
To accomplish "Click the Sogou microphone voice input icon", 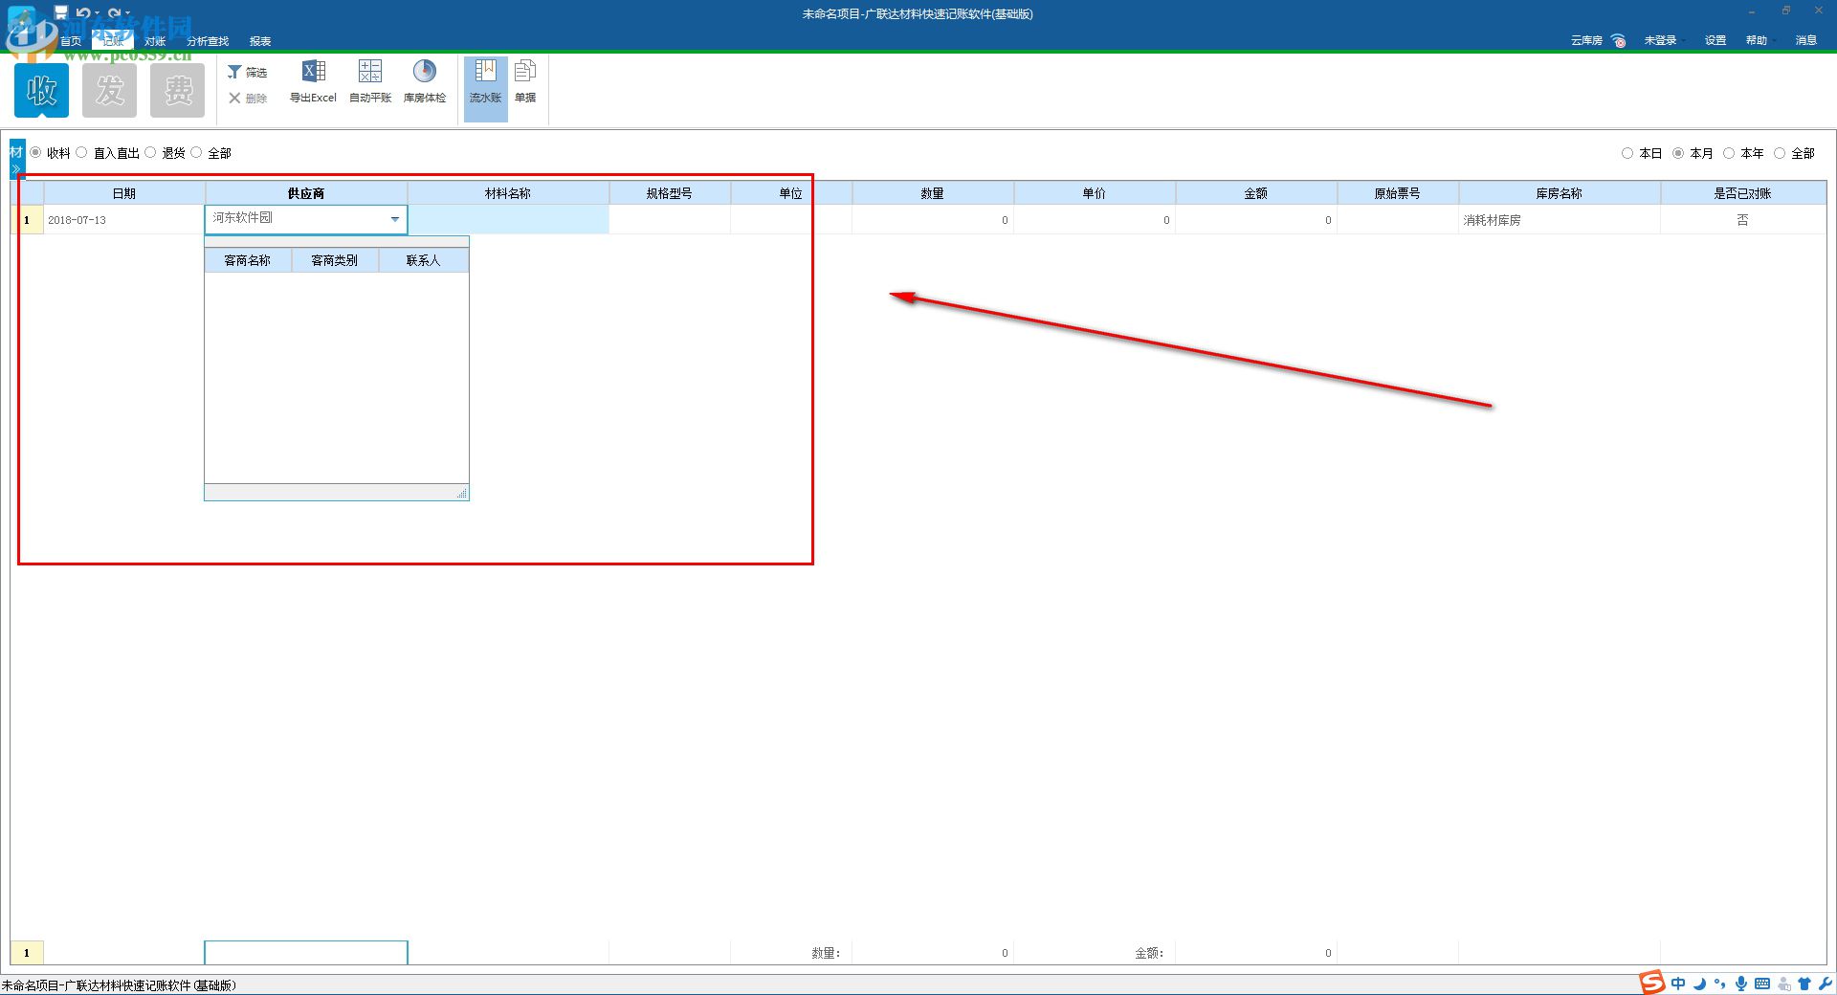I will pyautogui.click(x=1741, y=984).
